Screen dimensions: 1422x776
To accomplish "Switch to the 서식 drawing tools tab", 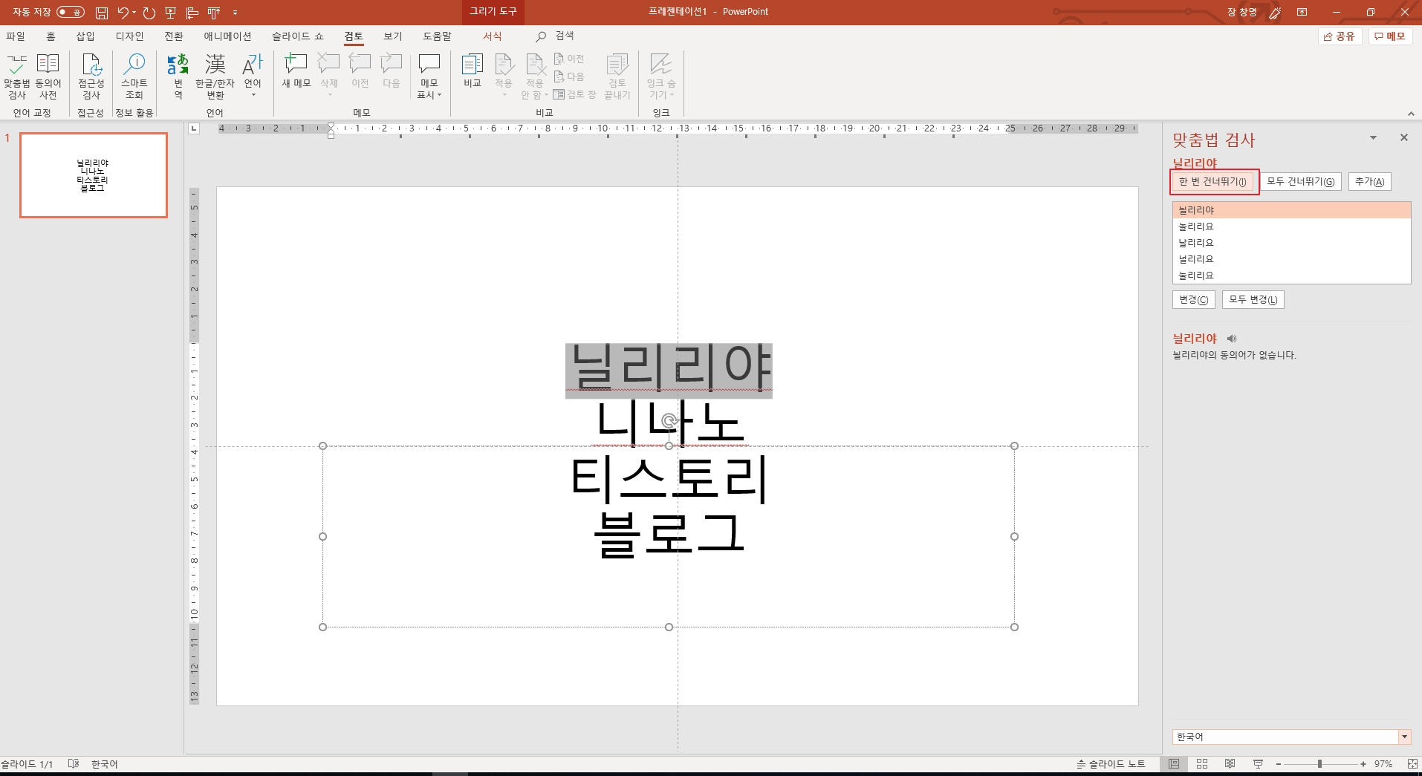I will tap(493, 36).
